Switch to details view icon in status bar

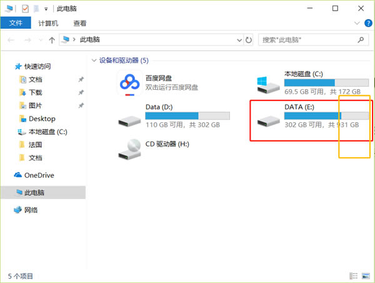(354, 276)
